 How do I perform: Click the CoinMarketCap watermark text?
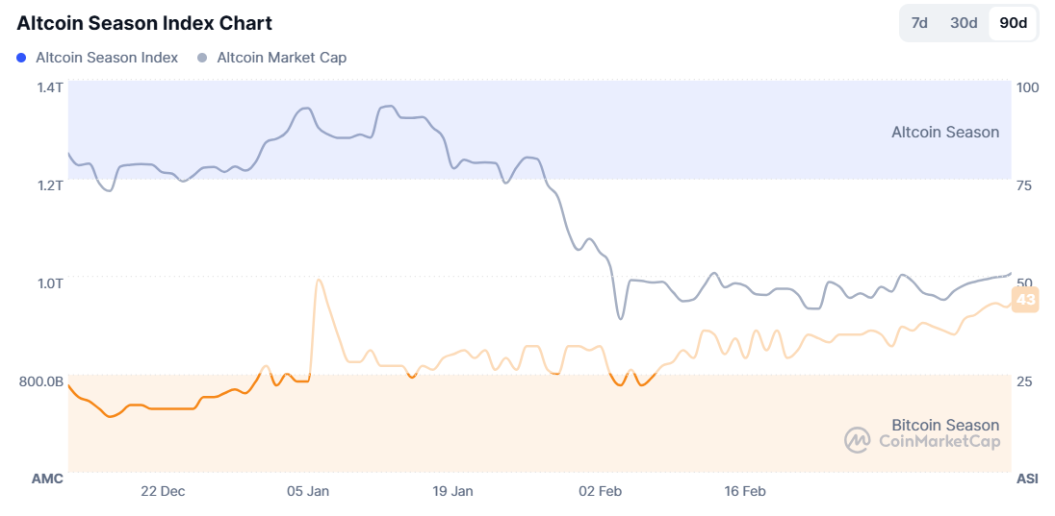pyautogui.click(x=939, y=441)
